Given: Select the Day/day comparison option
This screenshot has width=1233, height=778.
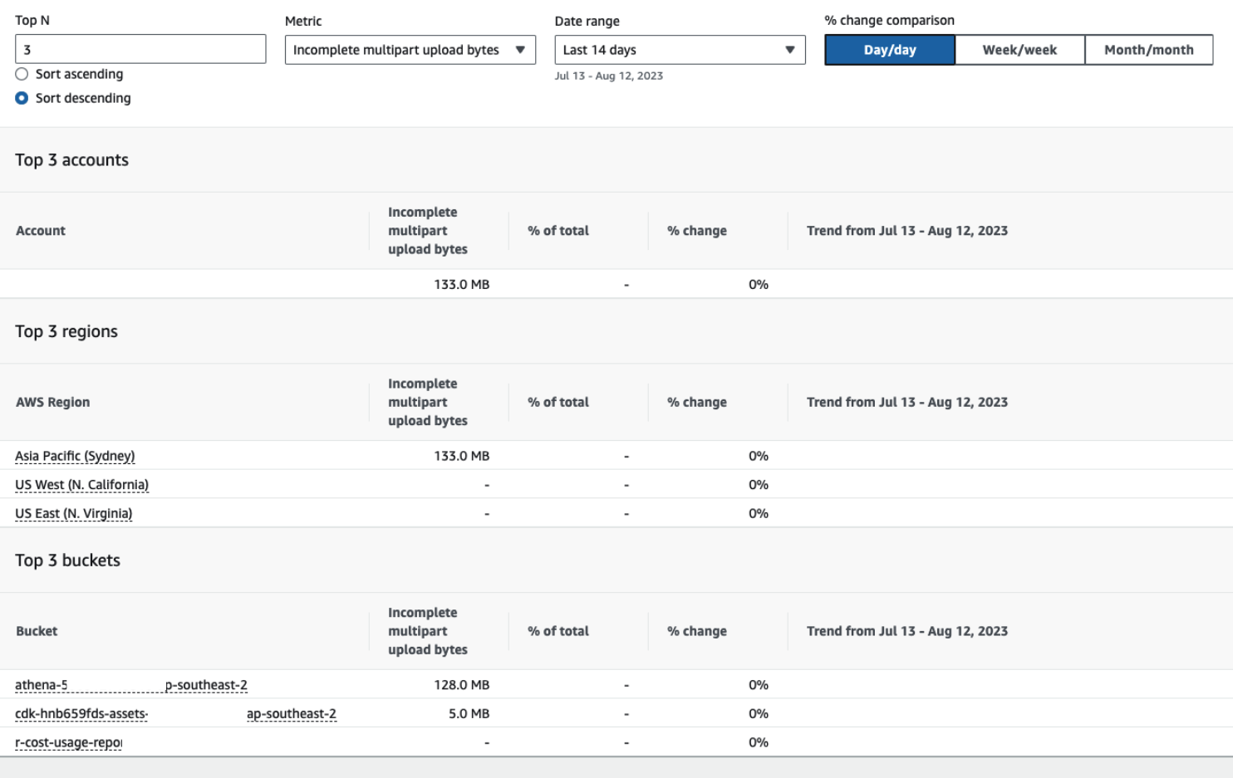Looking at the screenshot, I should click(889, 49).
